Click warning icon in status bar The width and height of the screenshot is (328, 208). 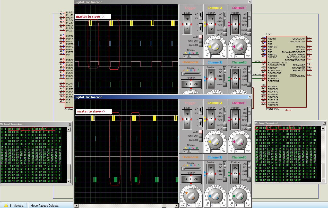(6, 205)
